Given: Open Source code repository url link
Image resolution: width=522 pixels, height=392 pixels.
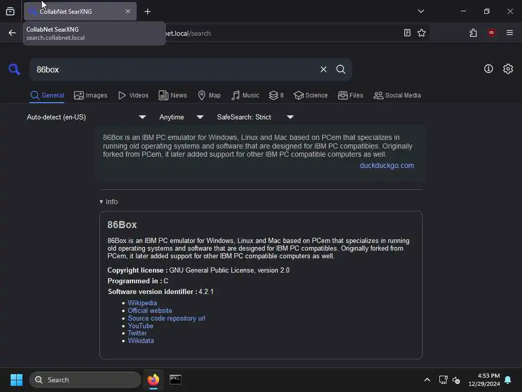Looking at the screenshot, I should coord(167,318).
